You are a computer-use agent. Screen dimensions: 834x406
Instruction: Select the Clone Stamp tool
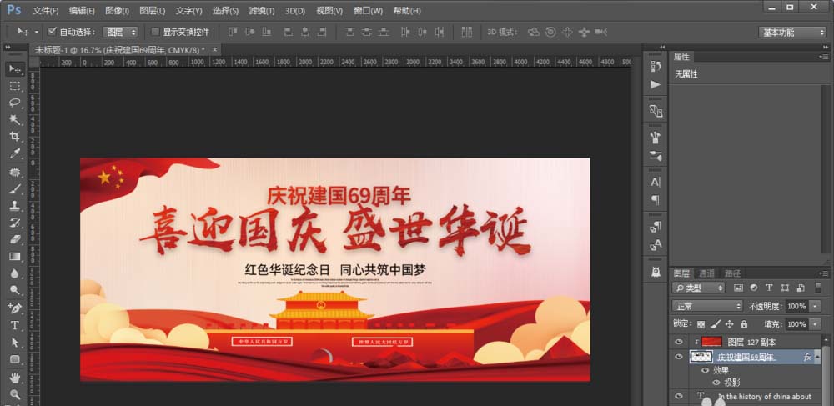click(x=15, y=206)
